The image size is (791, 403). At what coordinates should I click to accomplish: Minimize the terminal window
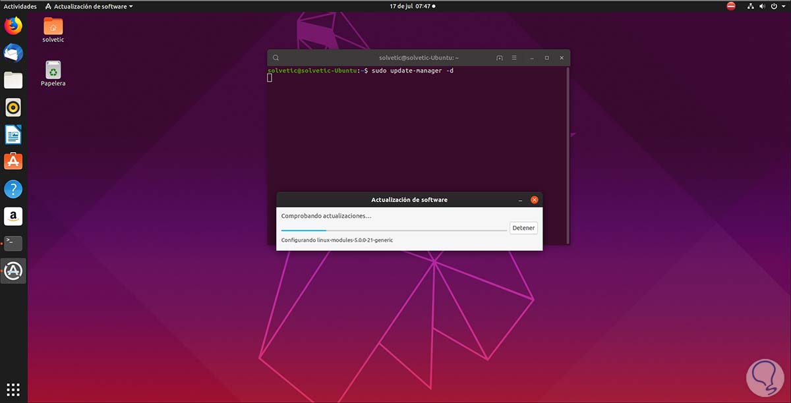531,58
